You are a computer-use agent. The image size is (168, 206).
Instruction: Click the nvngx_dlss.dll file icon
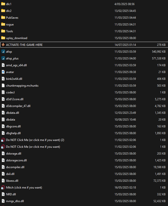[x=3, y=201]
